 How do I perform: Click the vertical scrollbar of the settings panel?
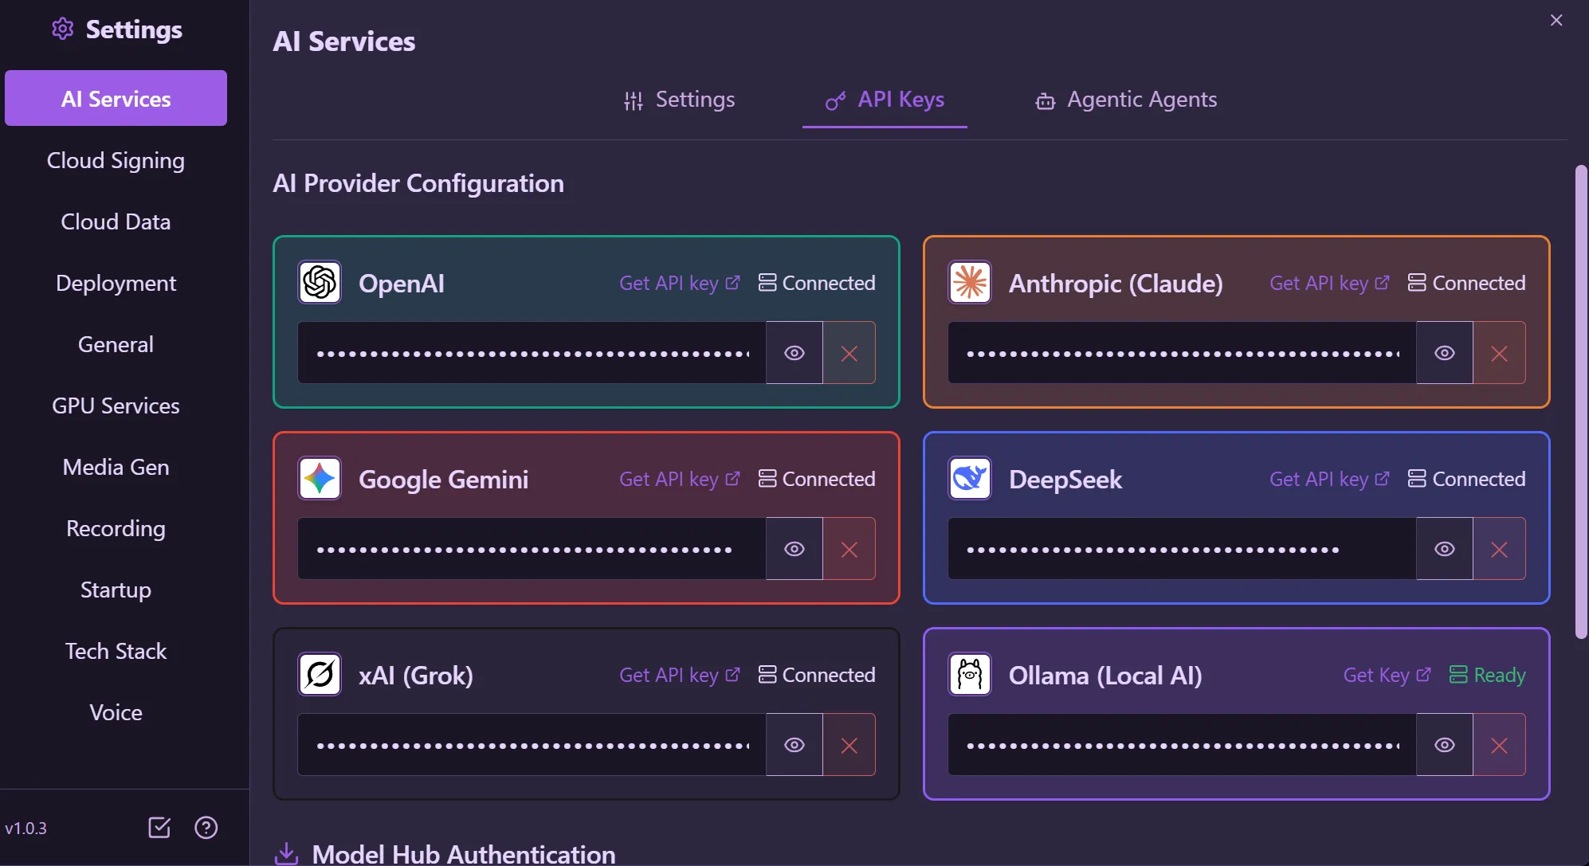pyautogui.click(x=1581, y=402)
